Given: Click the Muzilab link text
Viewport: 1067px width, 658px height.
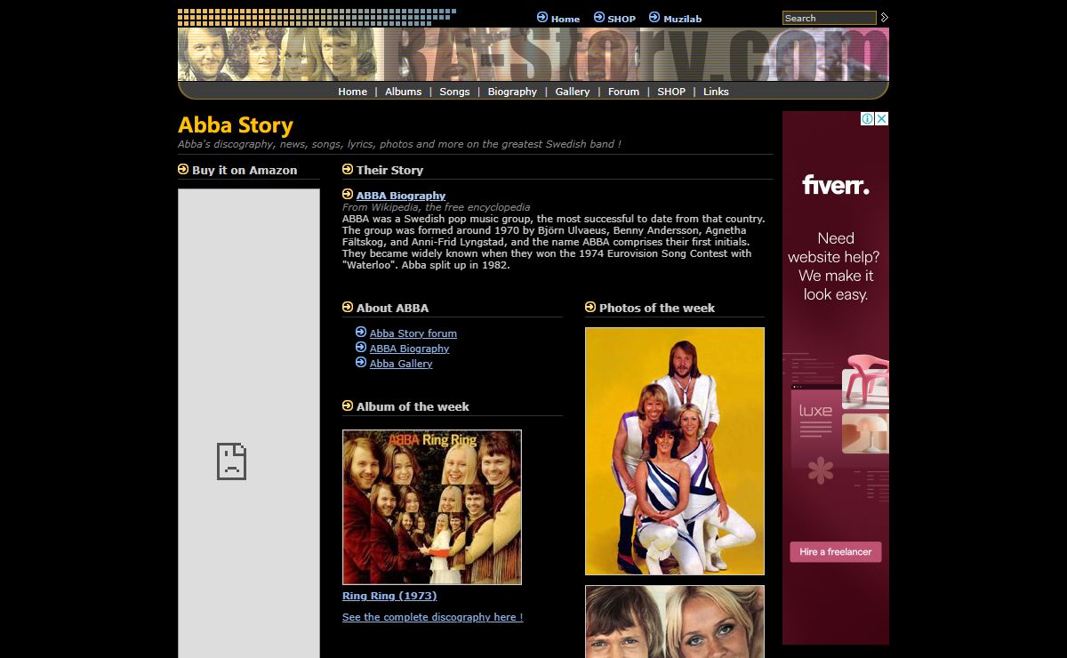Looking at the screenshot, I should pos(682,19).
